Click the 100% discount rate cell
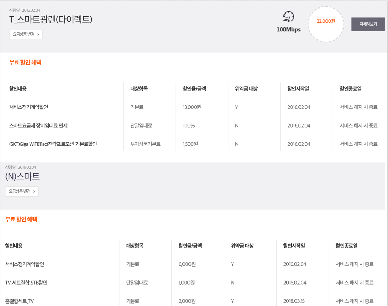This screenshot has height=306, width=388. tap(189, 125)
